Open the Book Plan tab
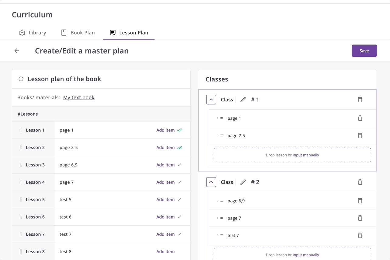Screen dimensions: 390x260 (78, 33)
